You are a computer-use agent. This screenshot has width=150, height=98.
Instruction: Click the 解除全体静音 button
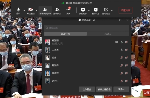coord(104,89)
